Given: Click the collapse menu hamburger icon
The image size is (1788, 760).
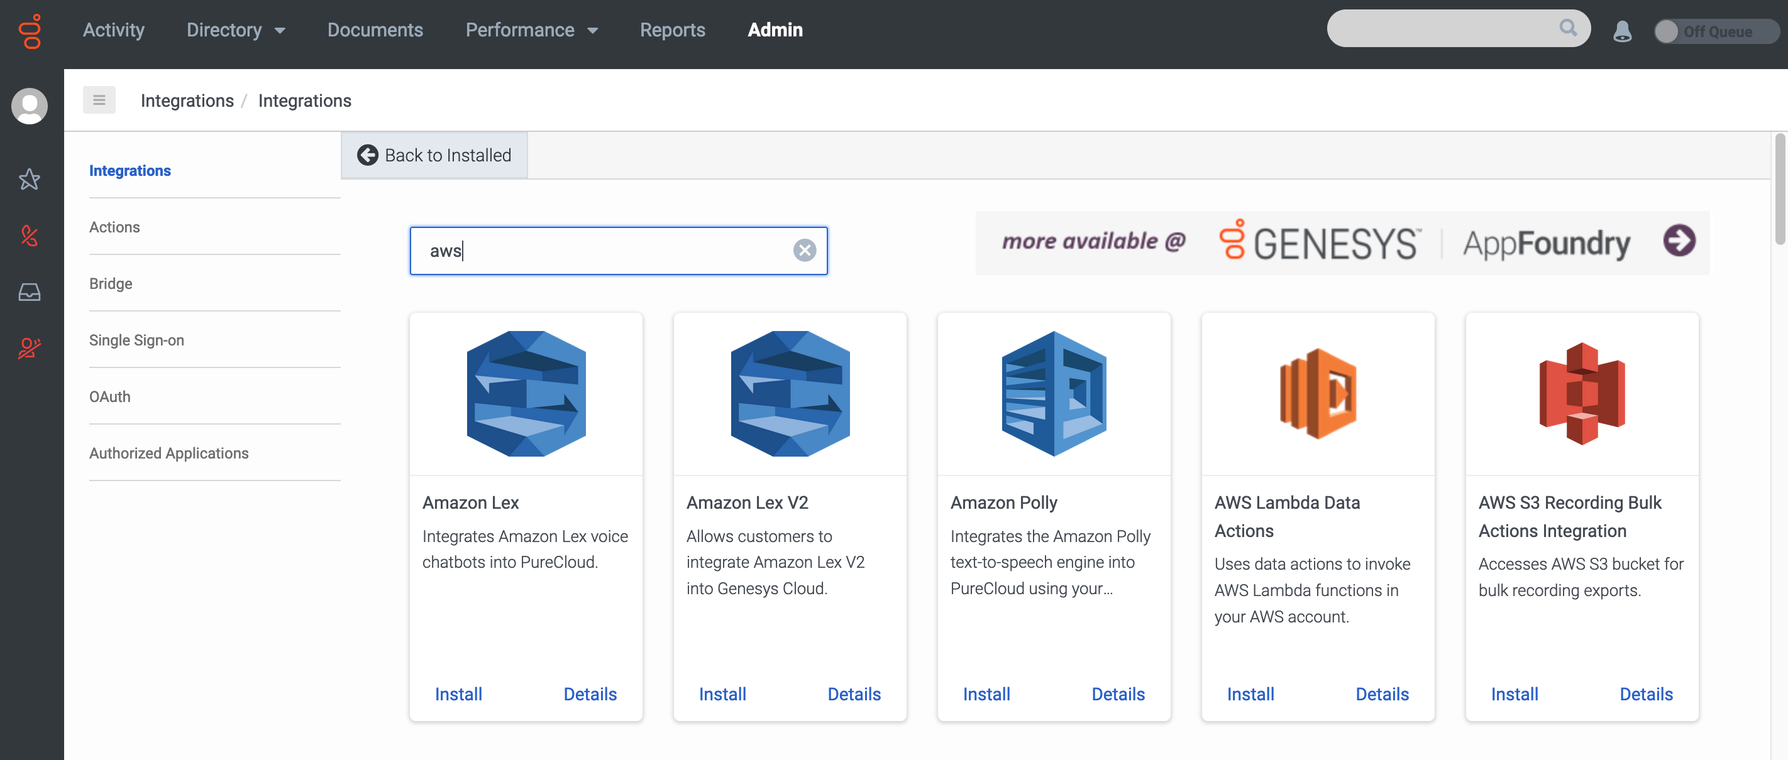Looking at the screenshot, I should click(99, 100).
